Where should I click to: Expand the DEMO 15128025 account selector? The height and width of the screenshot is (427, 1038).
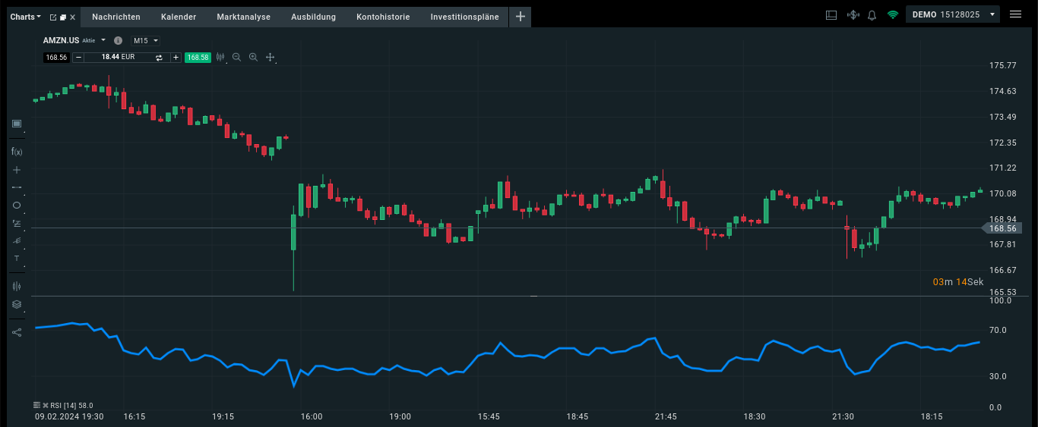954,14
